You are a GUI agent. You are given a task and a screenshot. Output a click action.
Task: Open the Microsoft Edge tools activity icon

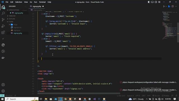tap(3, 45)
